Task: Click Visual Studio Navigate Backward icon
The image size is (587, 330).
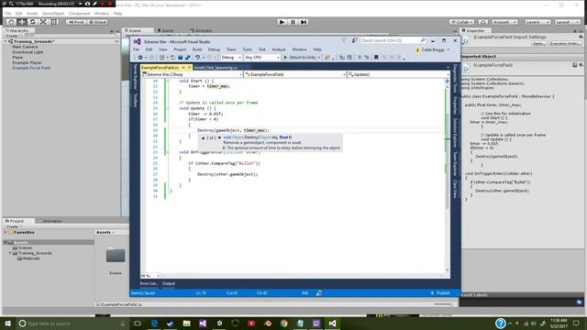Action: click(x=140, y=58)
